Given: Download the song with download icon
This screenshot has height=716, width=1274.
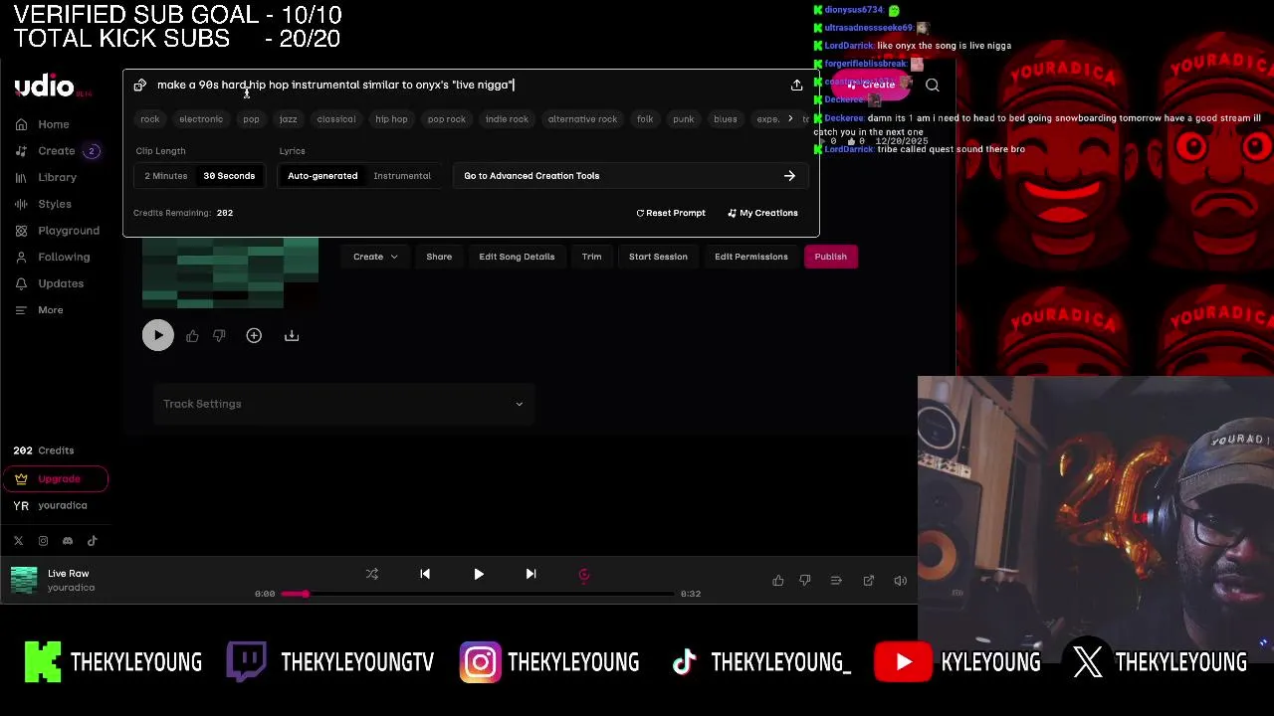Looking at the screenshot, I should coord(292,336).
